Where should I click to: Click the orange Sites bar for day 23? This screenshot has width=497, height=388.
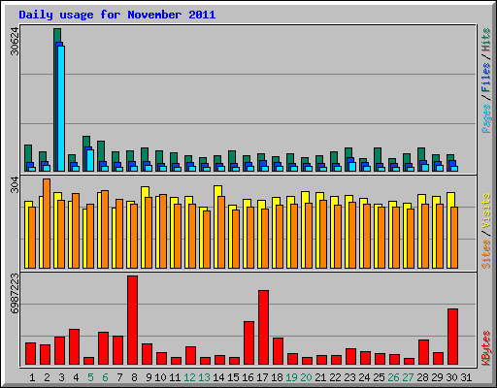(x=352, y=235)
